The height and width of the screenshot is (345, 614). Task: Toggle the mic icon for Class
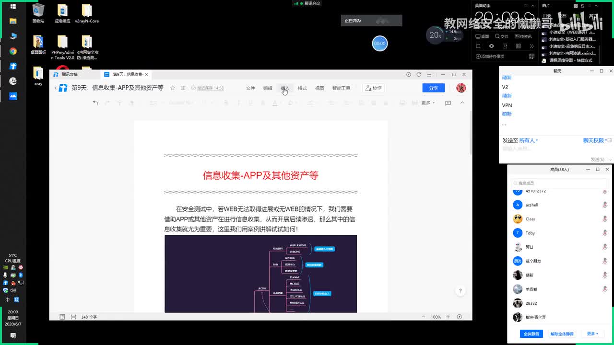pyautogui.click(x=605, y=218)
